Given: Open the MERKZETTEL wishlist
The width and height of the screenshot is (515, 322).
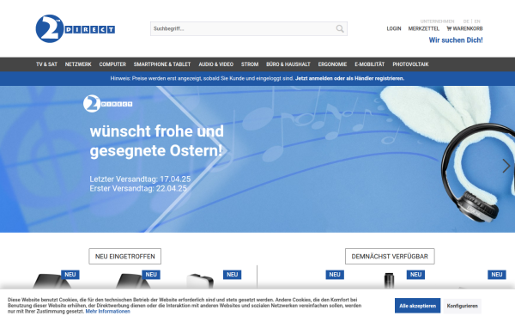Looking at the screenshot, I should pyautogui.click(x=424, y=28).
